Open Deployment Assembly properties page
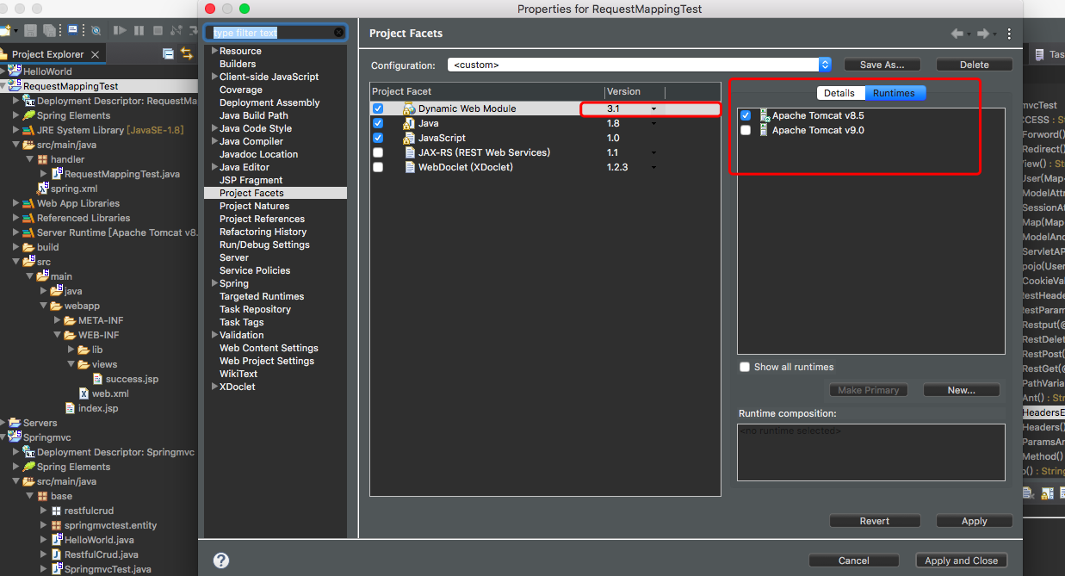The image size is (1065, 576). point(269,102)
